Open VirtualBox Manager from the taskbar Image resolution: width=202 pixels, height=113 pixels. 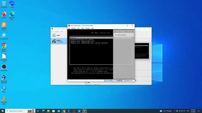pos(69,111)
